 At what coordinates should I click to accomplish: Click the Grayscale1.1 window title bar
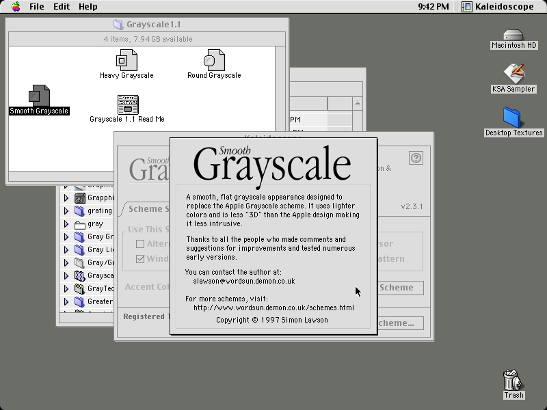147,25
